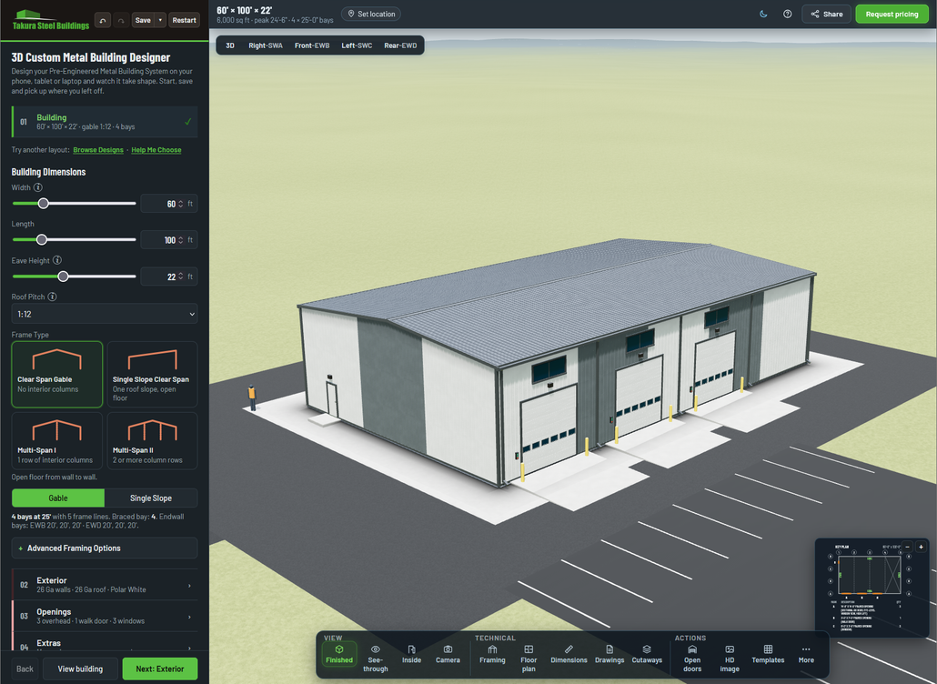
Task: Open the Save dropdown arrow
Action: [160, 20]
